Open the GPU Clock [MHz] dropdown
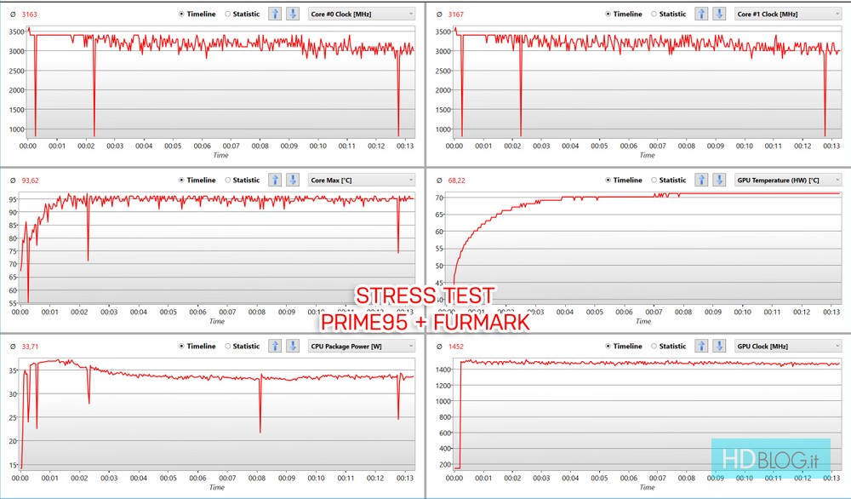851x499 pixels. 788,347
